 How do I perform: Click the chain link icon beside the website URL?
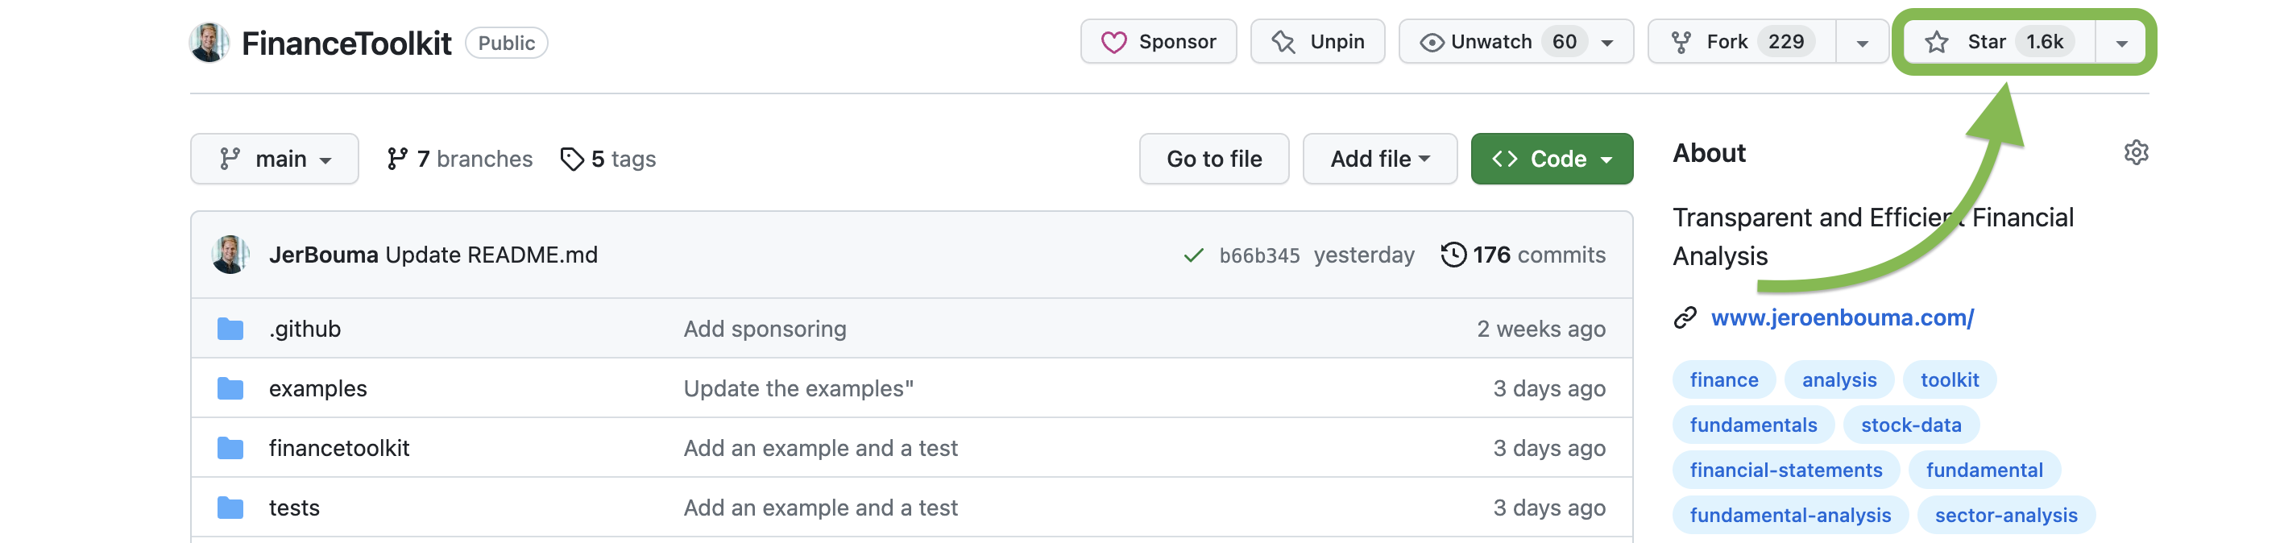(x=1685, y=318)
